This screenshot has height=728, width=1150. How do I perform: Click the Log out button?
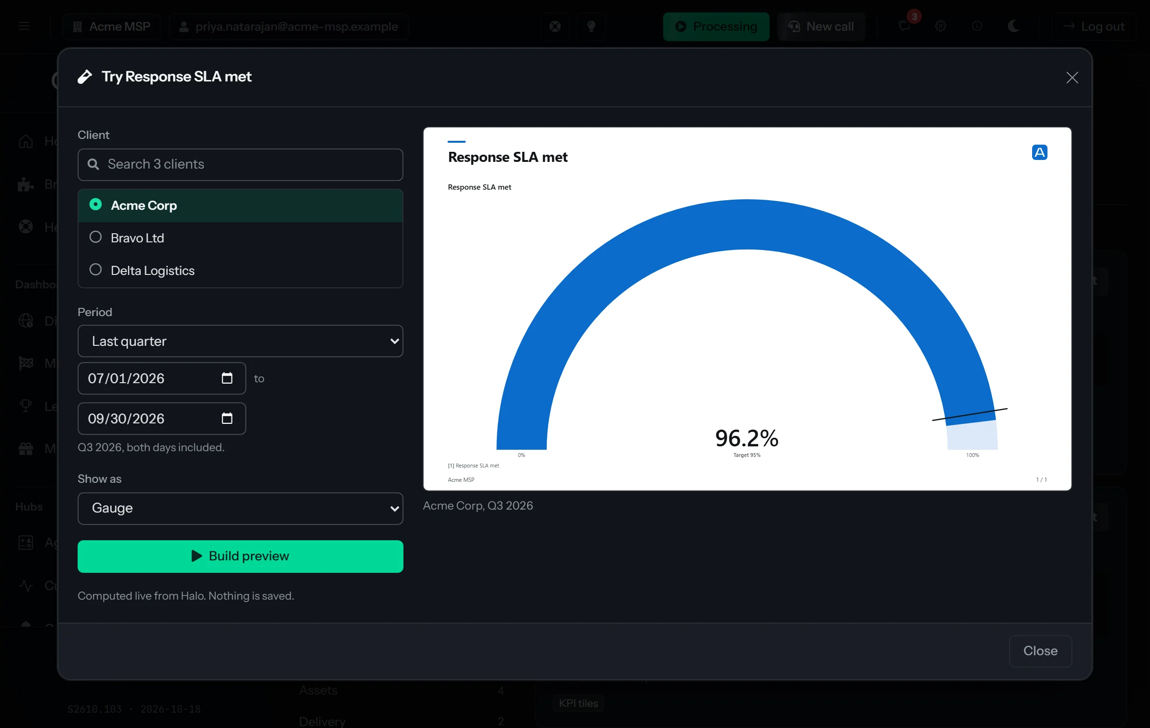coord(1093,26)
